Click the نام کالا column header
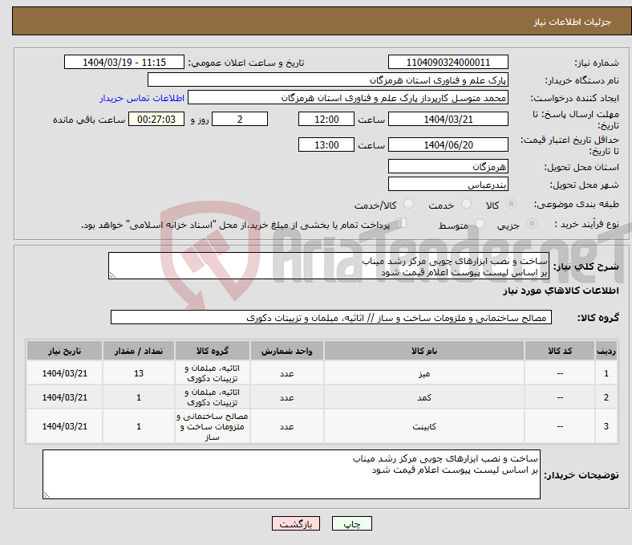 pos(424,351)
